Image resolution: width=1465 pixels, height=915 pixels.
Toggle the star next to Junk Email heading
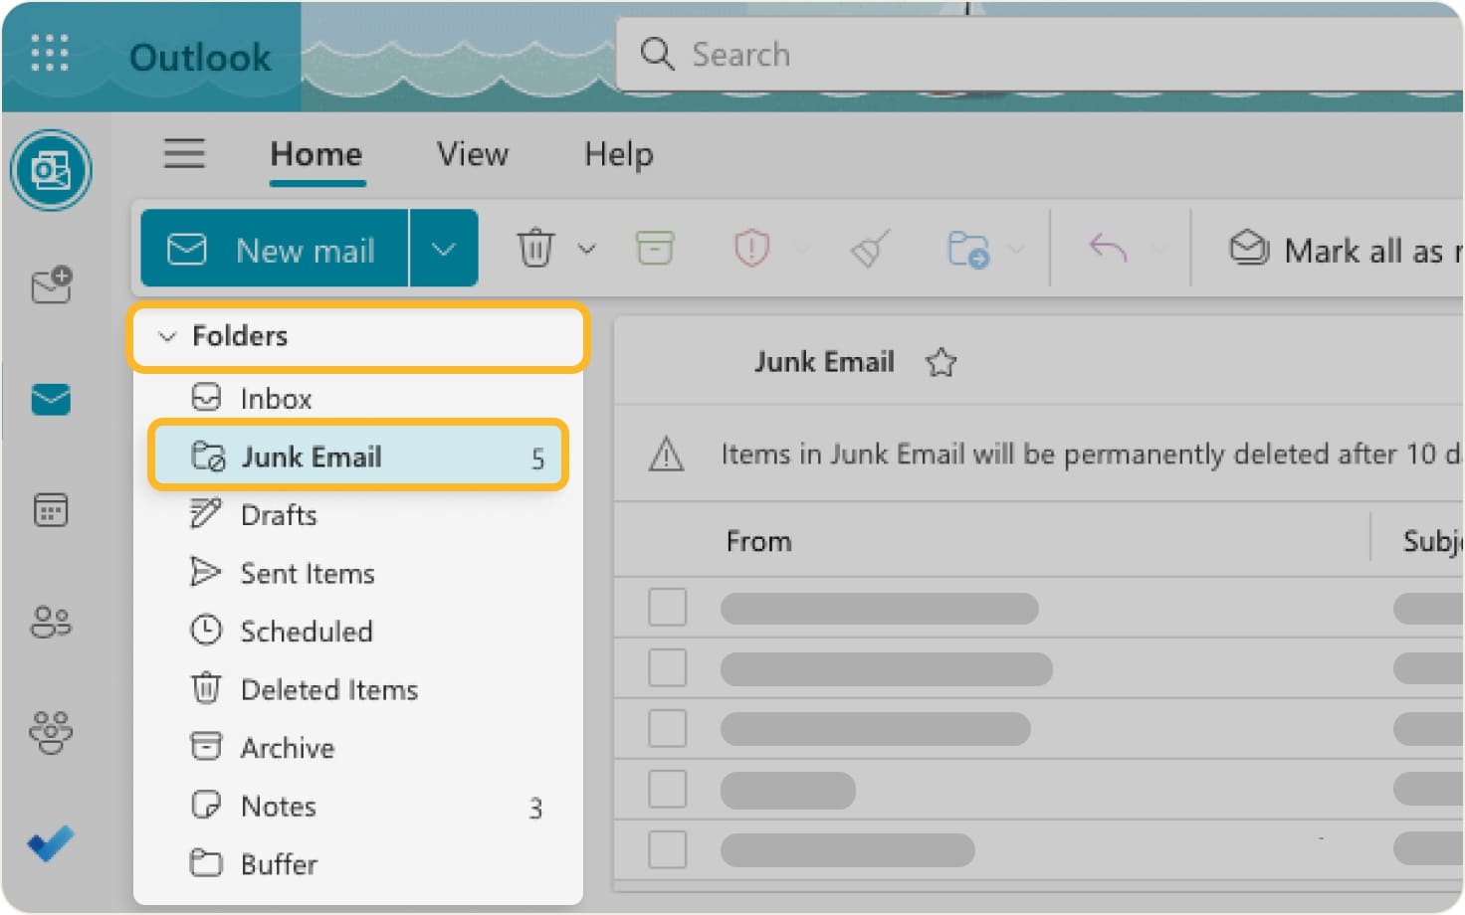coord(940,362)
